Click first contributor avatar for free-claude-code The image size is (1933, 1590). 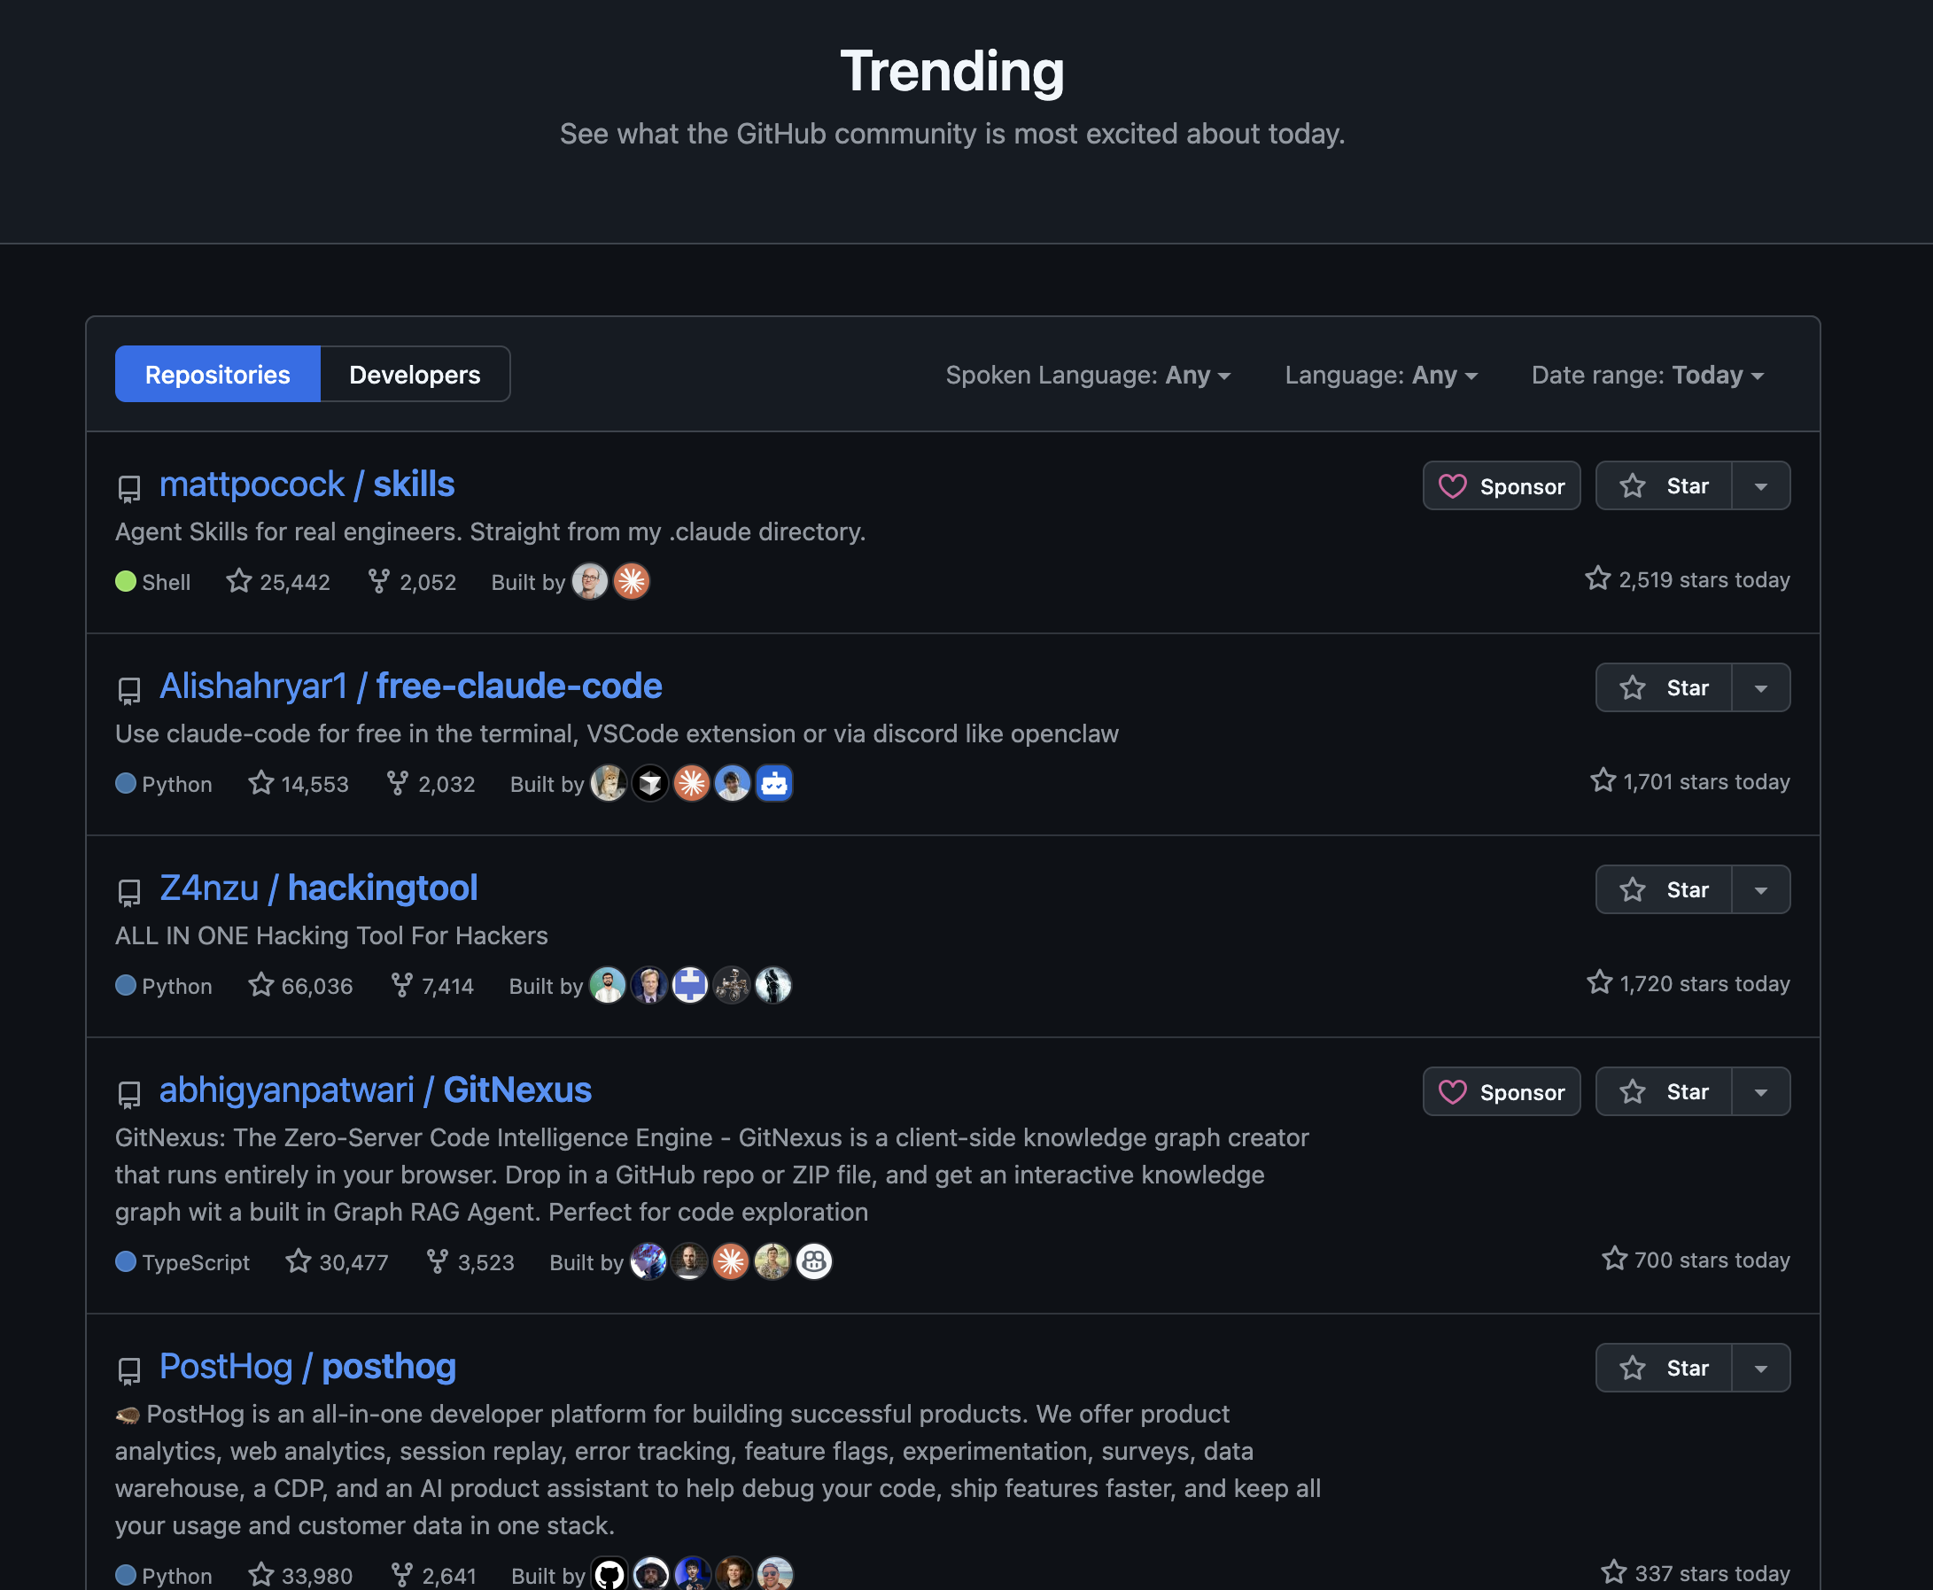click(609, 784)
